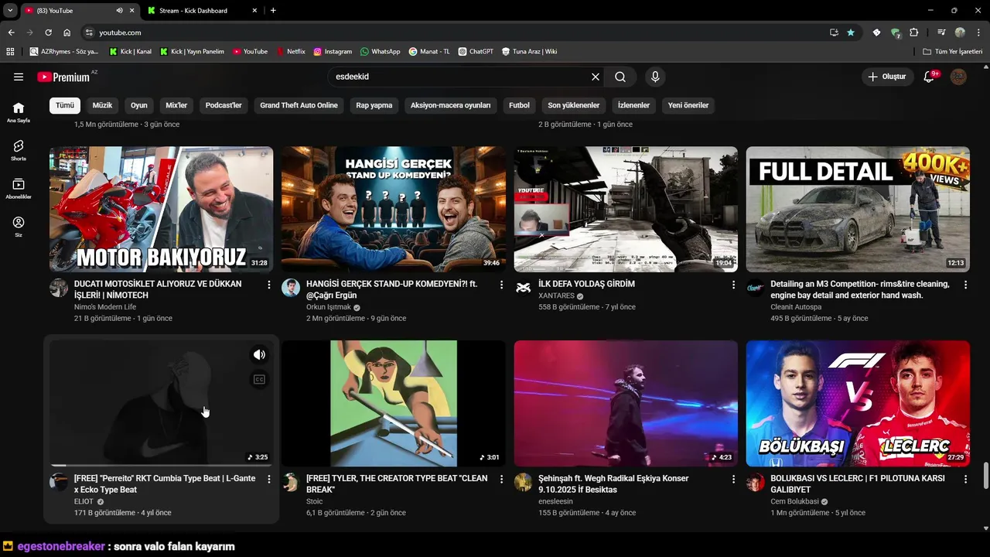Toggle mute on the Perreito preview thumbnail
Image resolution: width=990 pixels, height=557 pixels.
[x=260, y=354]
